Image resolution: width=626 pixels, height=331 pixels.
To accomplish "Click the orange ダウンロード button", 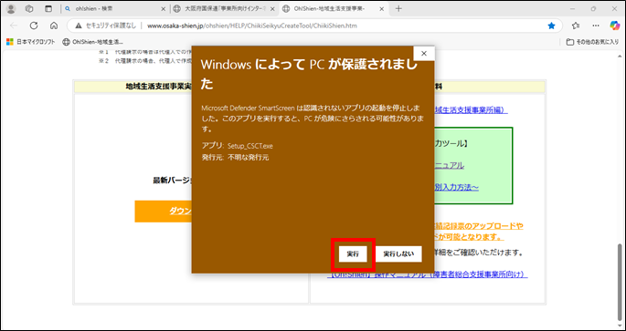I will pos(164,212).
